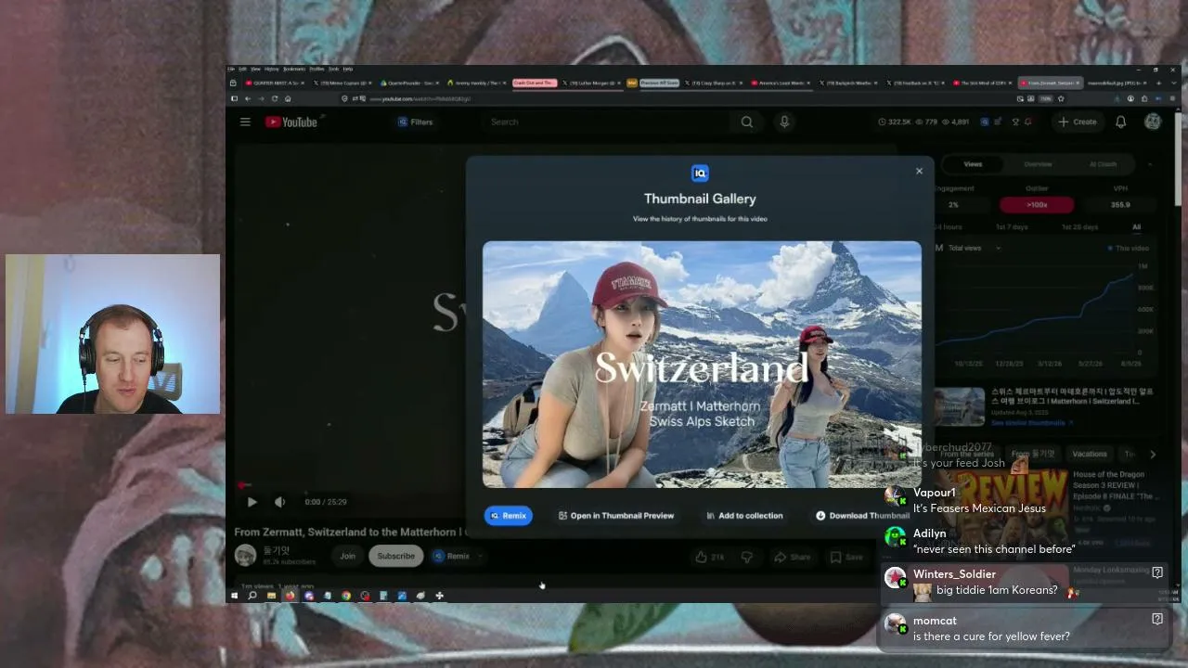The width and height of the screenshot is (1188, 668).
Task: Collapse the stats panel chevron
Action: click(1151, 164)
